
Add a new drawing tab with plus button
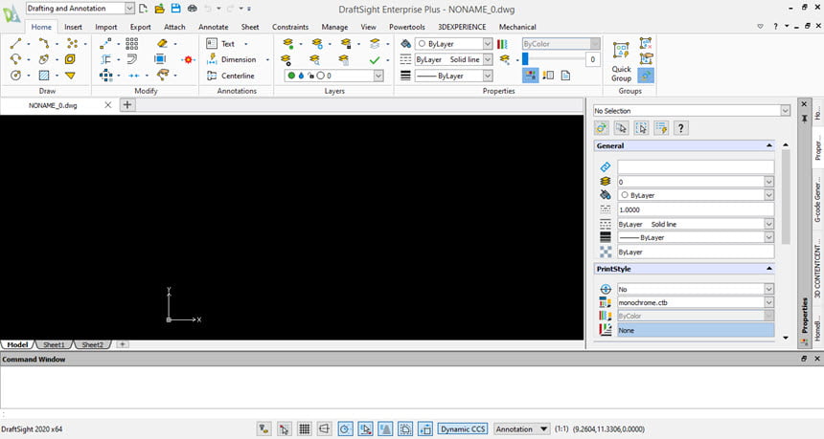(127, 105)
